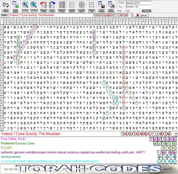The height and width of the screenshot is (174, 178).
Task: Click the Proximity rank label button
Action: pos(81,11)
